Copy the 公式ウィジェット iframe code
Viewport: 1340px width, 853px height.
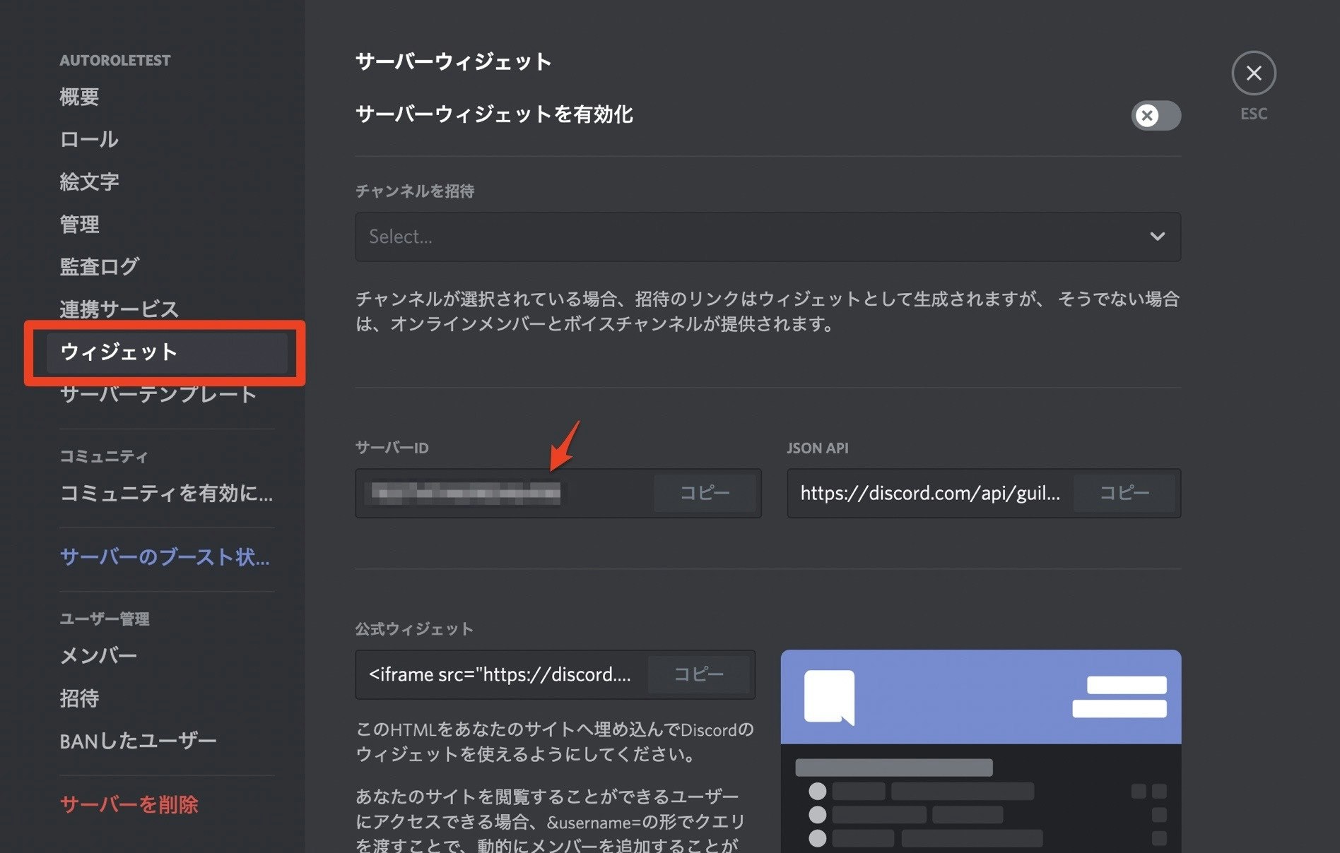pyautogui.click(x=698, y=674)
